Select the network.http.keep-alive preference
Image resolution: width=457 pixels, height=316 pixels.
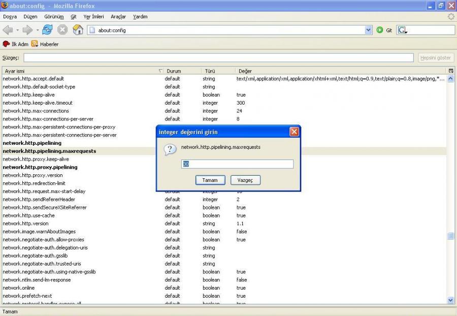(224, 94)
